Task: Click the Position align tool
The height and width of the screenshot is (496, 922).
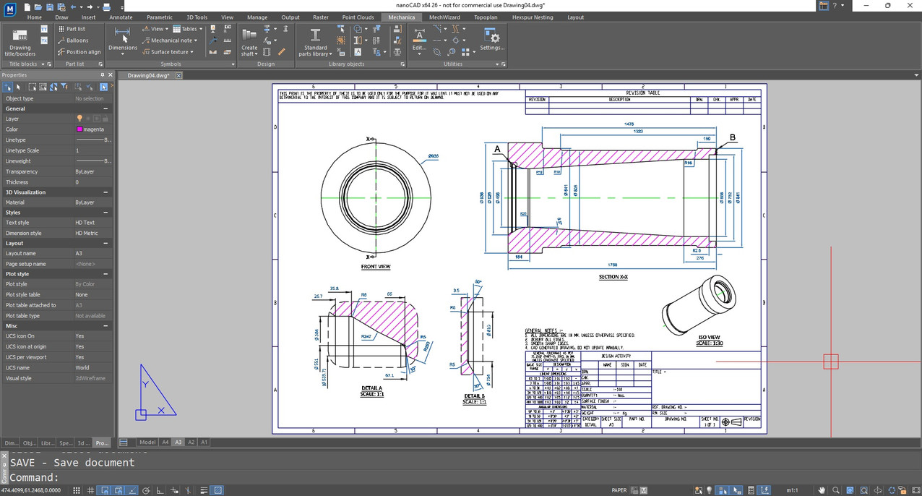Action: 79,52
